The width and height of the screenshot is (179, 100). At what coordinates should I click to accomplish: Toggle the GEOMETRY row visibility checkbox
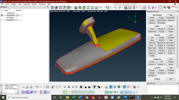pos(2,15)
